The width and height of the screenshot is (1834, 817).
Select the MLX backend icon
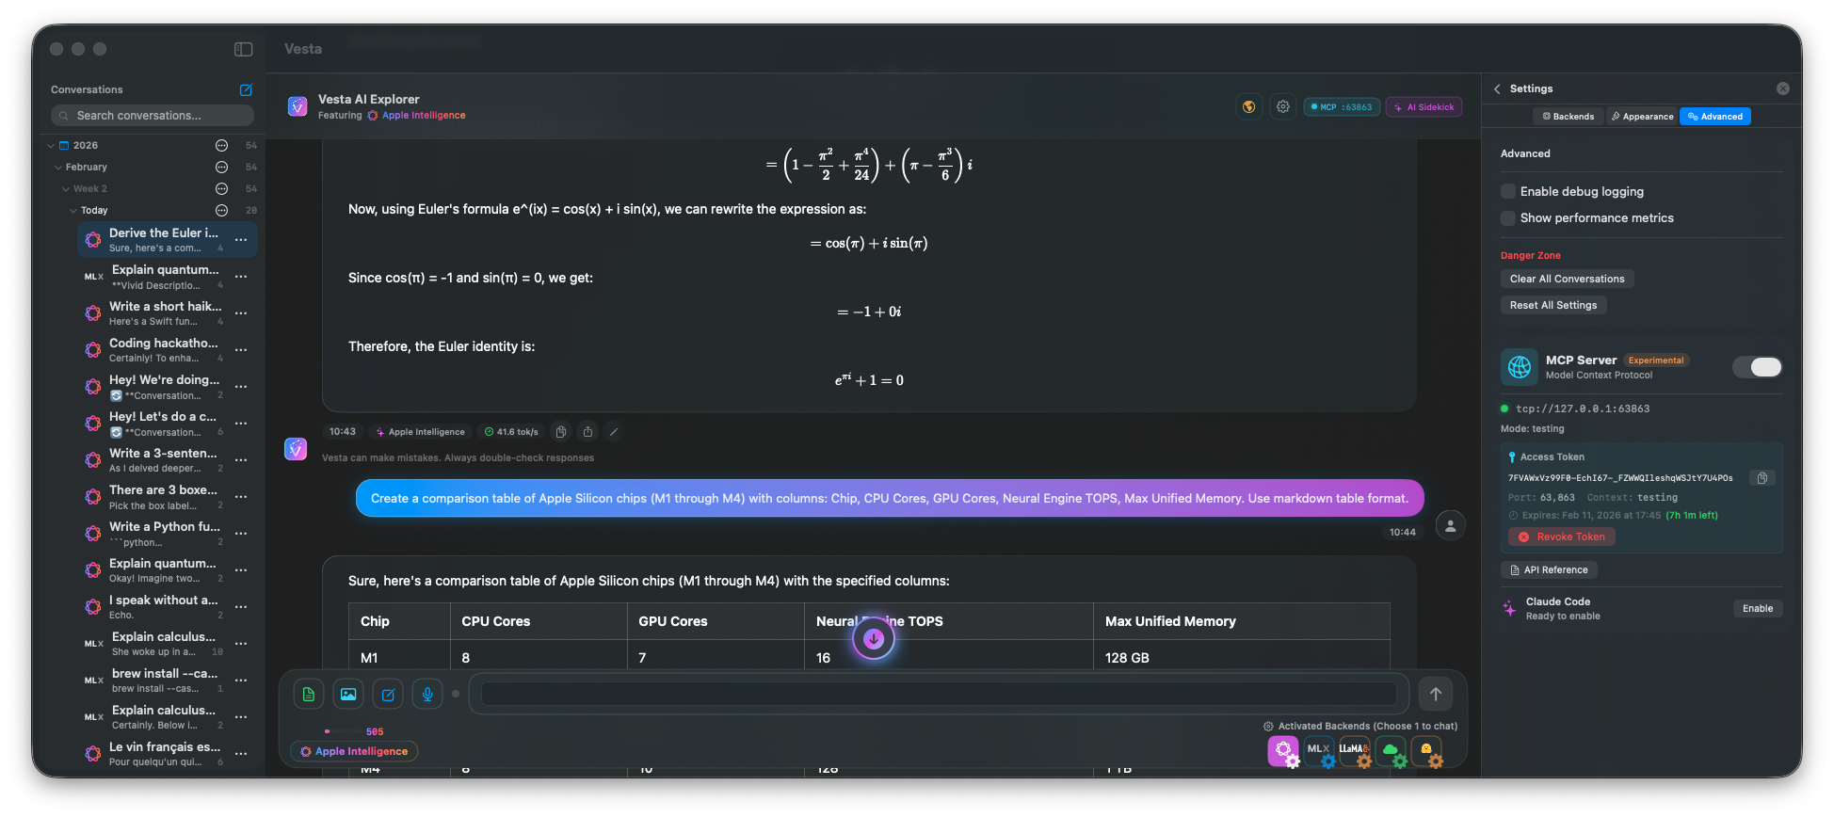point(1319,750)
